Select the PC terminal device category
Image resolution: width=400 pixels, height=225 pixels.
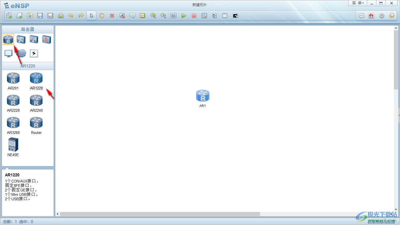pos(8,53)
